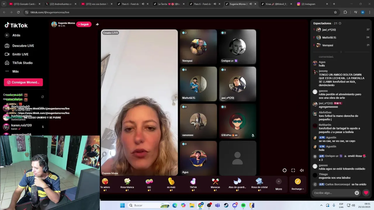This screenshot has width=374, height=210.
Task: Open the Chrome three-dot menu
Action: point(370,12)
